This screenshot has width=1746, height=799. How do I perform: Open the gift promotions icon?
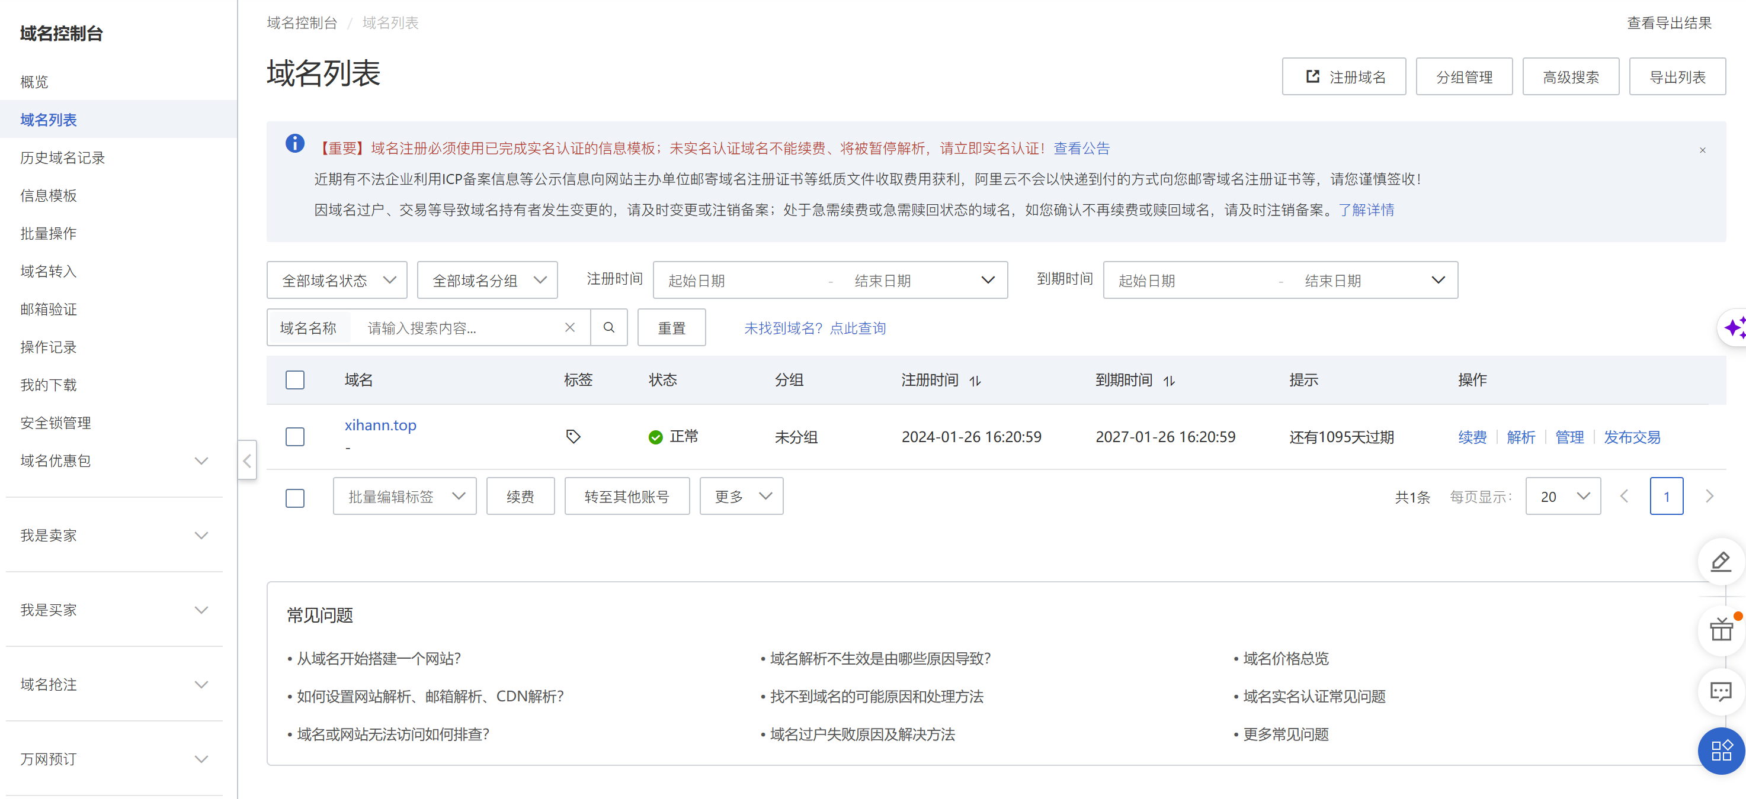coord(1721,631)
